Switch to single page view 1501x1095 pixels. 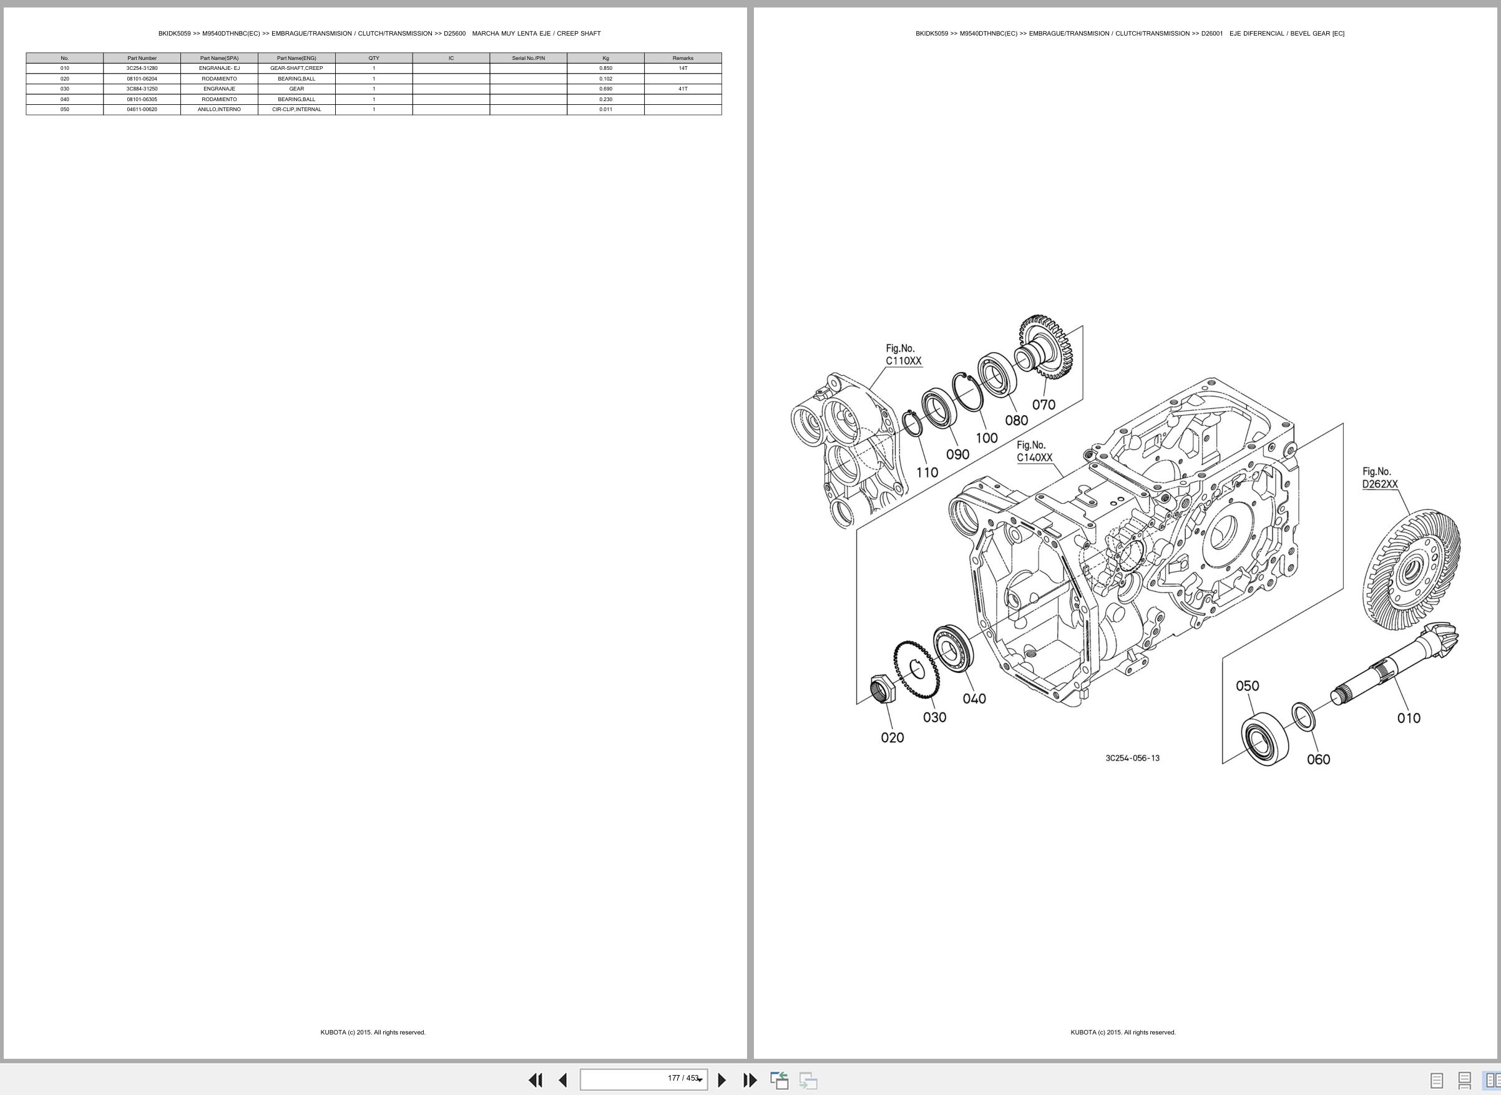(x=1437, y=1081)
